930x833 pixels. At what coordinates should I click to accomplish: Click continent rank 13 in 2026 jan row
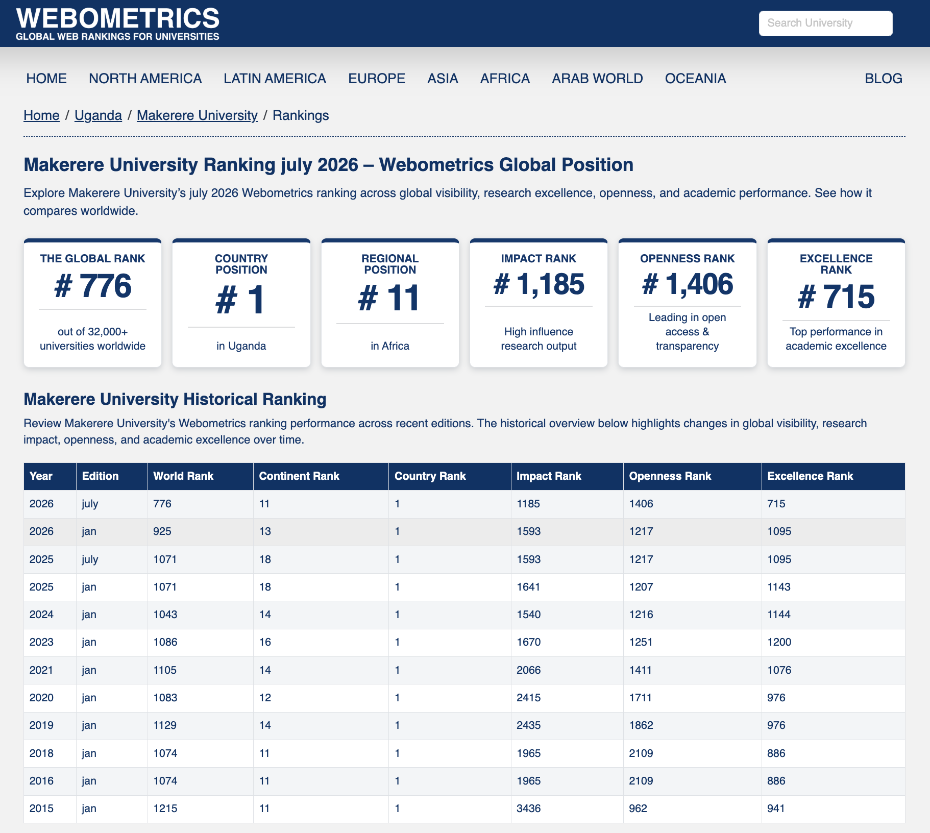(321, 531)
